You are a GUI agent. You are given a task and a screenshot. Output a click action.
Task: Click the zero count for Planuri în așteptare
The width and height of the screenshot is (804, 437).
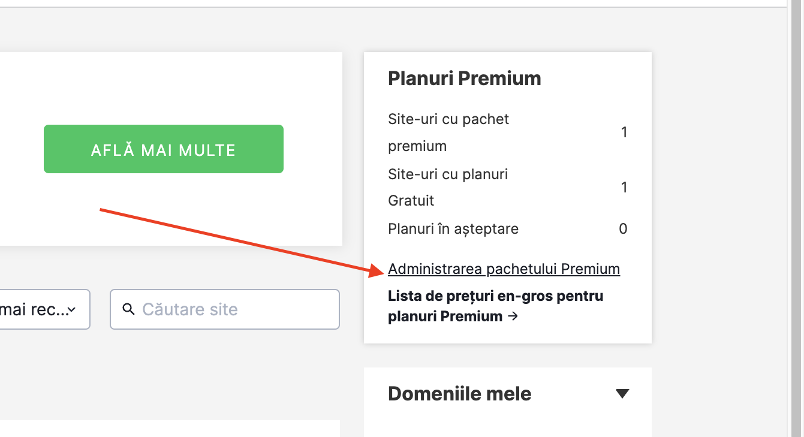tap(623, 228)
